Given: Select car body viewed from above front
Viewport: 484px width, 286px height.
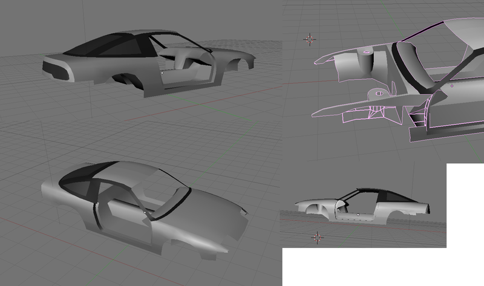Looking at the screenshot, I should [145, 210].
